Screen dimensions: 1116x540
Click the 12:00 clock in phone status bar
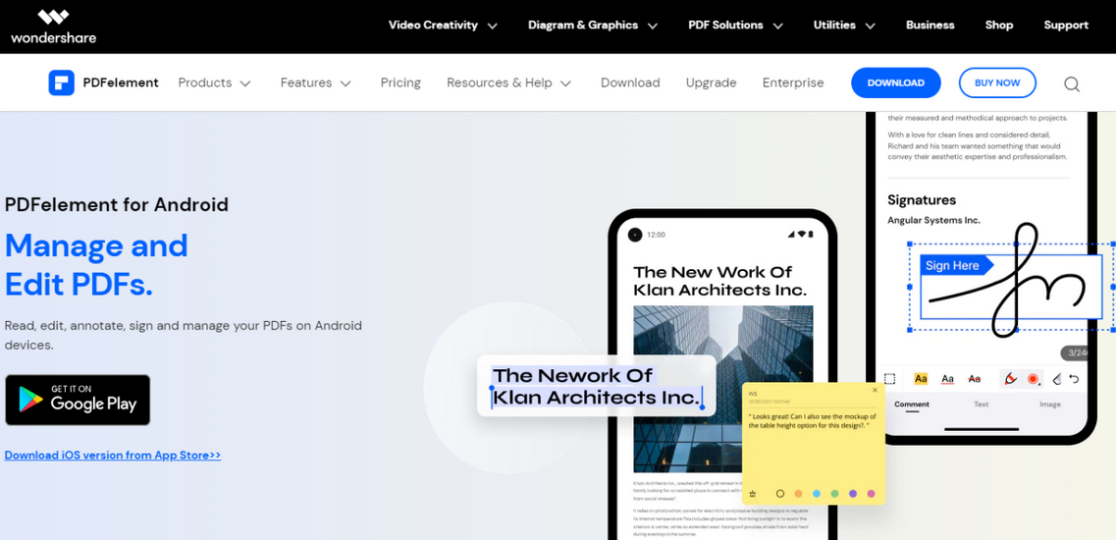[x=657, y=235]
